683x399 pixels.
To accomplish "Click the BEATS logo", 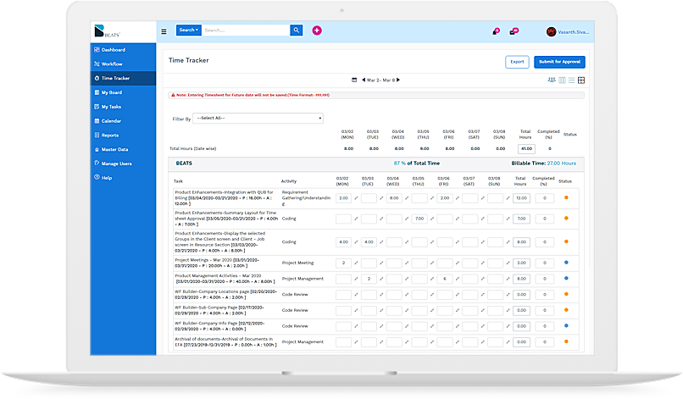I will 107,31.
